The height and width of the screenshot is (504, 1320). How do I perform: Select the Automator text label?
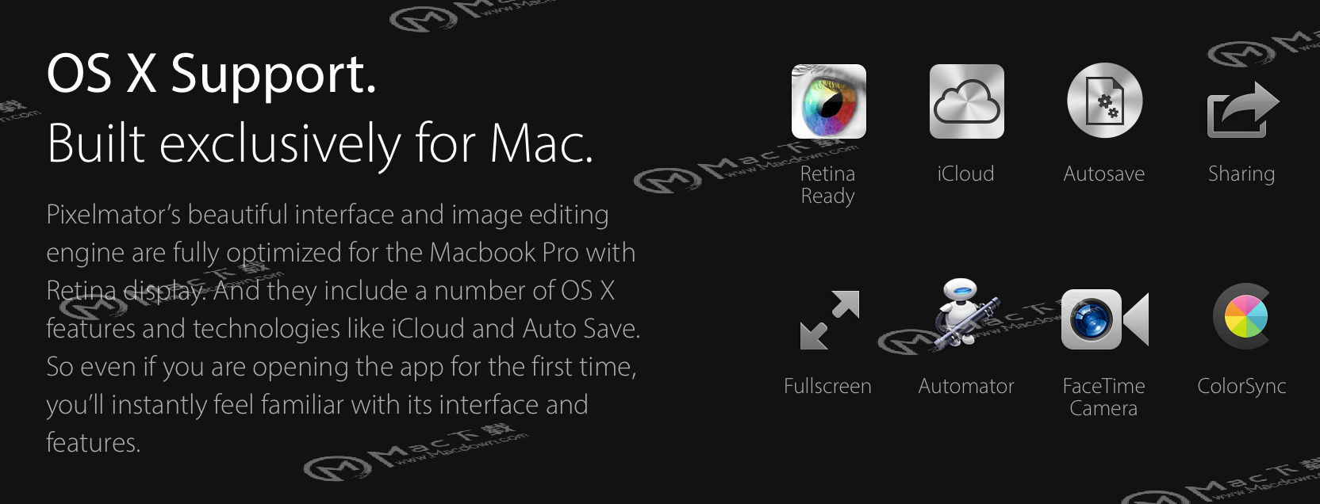tap(966, 386)
